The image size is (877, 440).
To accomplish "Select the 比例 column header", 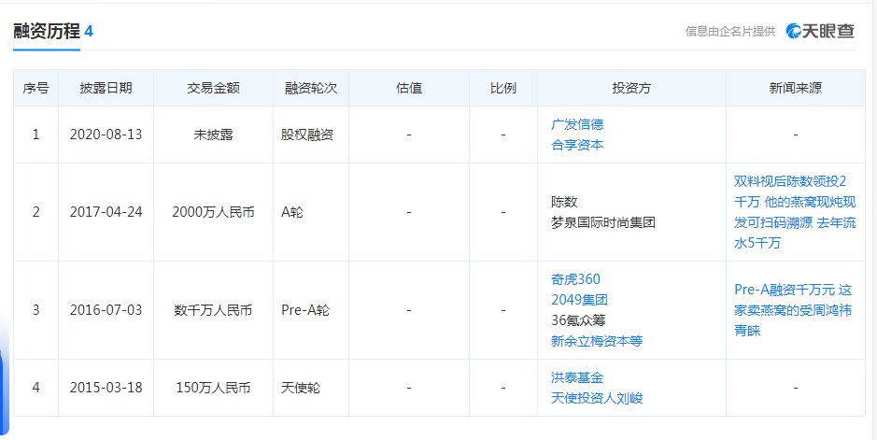I will click(502, 88).
